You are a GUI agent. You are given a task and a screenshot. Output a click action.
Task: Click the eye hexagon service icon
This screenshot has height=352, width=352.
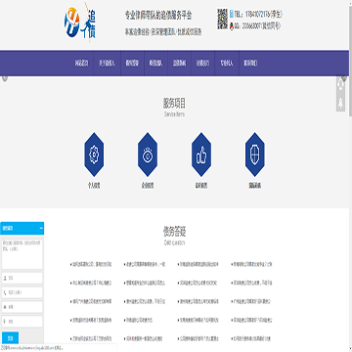[x=148, y=154]
